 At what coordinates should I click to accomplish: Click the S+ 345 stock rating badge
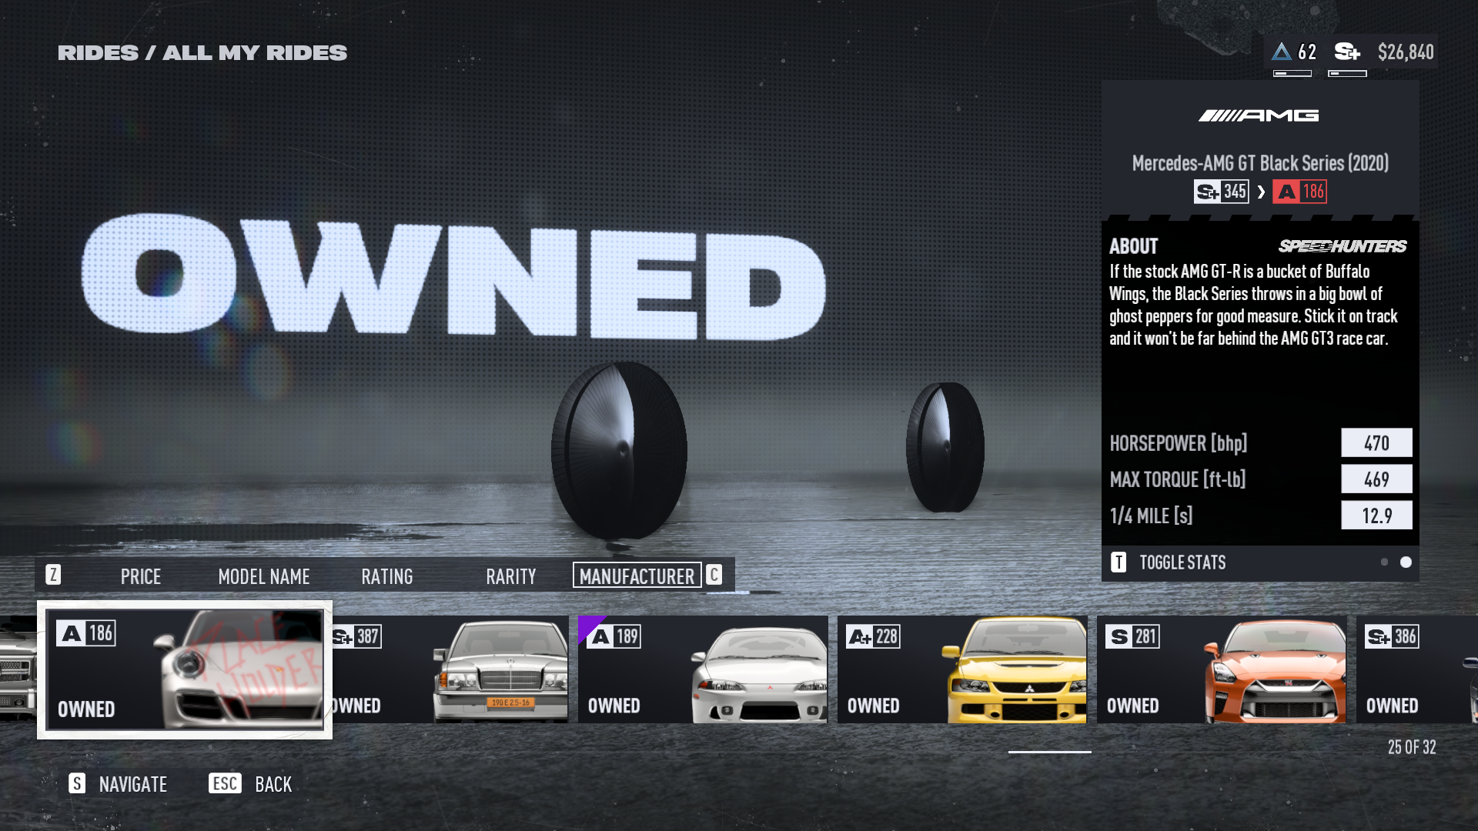[1221, 192]
